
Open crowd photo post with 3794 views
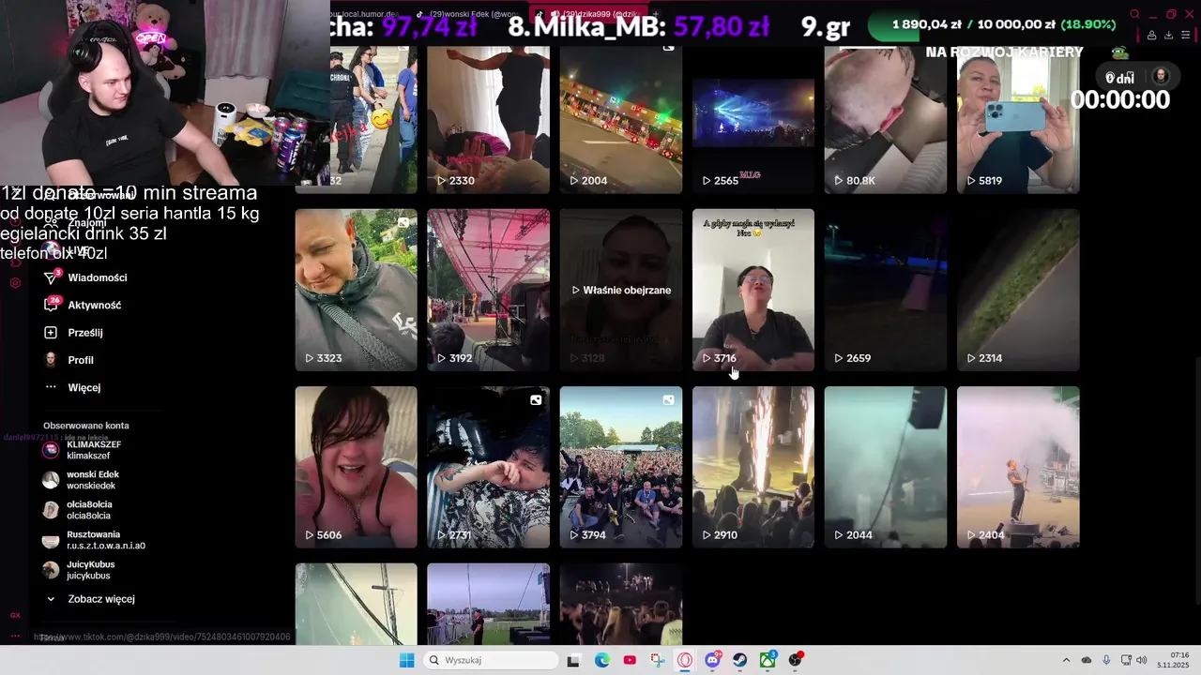(620, 467)
